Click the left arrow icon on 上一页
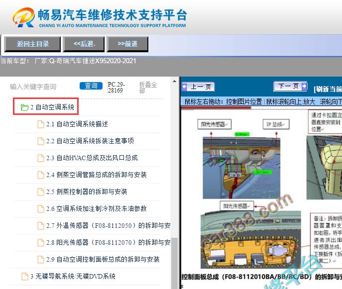This screenshot has height=289, width=342. 184,87
